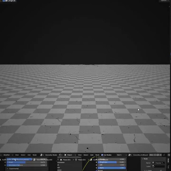Screen dimensions: 171x171
Task: Open the shader editor Select menu
Action: click(x=86, y=155)
